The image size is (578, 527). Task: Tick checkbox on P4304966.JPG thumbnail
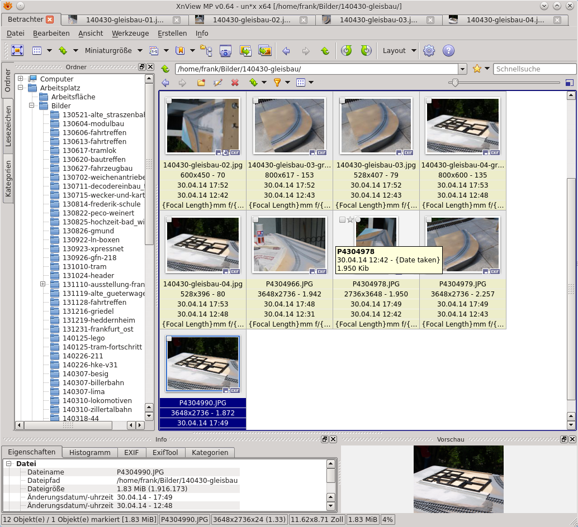(x=255, y=220)
